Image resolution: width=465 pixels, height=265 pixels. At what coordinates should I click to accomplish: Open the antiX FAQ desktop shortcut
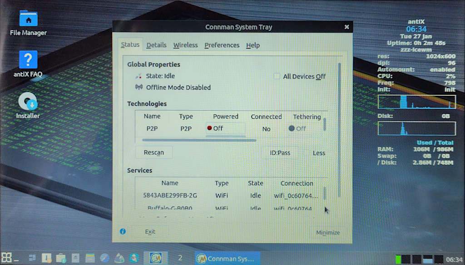(28, 60)
